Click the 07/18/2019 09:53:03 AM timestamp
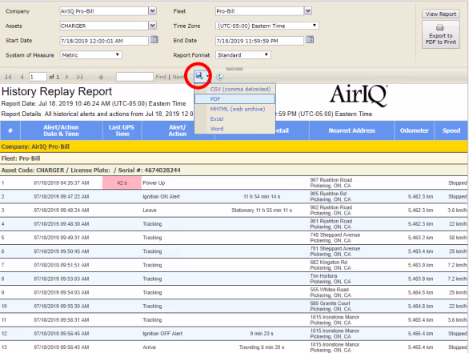This screenshot has width=469, height=353. click(62, 279)
